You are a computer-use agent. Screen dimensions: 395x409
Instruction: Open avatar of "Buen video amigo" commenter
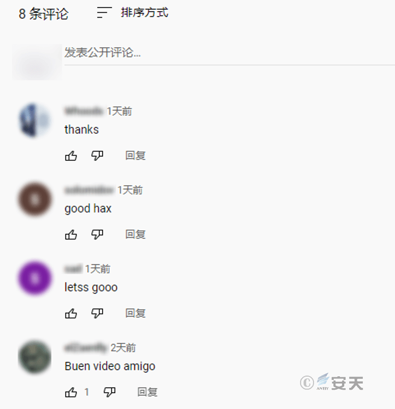click(34, 357)
